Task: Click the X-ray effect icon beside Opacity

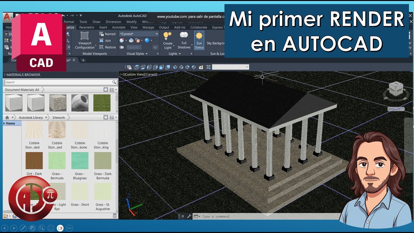Action: point(122,47)
